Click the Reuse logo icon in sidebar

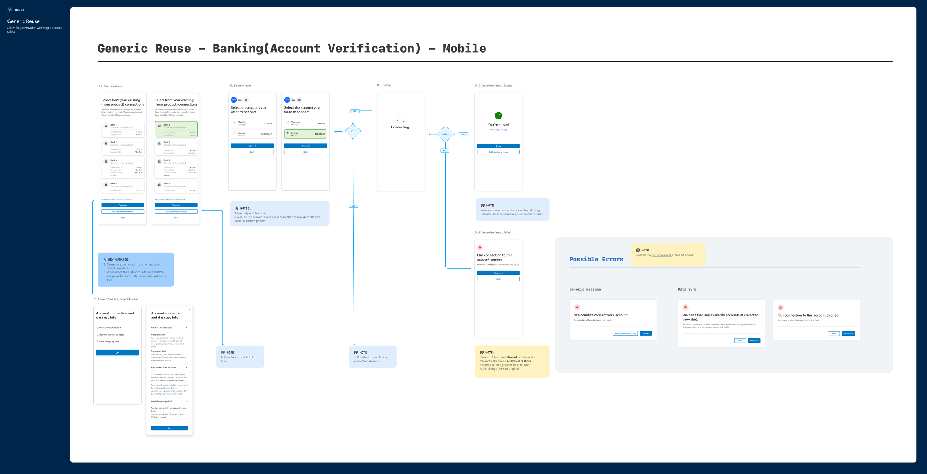pyautogui.click(x=10, y=10)
